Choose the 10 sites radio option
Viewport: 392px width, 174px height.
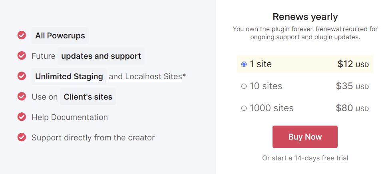pos(244,86)
